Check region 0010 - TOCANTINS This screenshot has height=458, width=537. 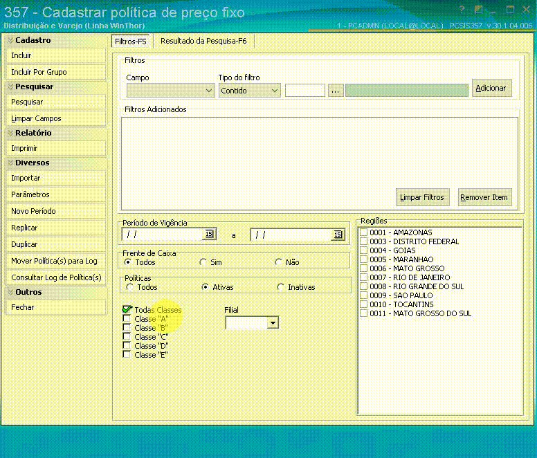tap(364, 304)
